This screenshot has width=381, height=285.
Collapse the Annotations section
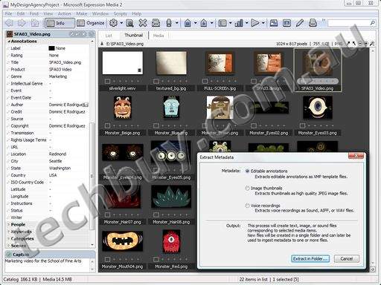9,42
